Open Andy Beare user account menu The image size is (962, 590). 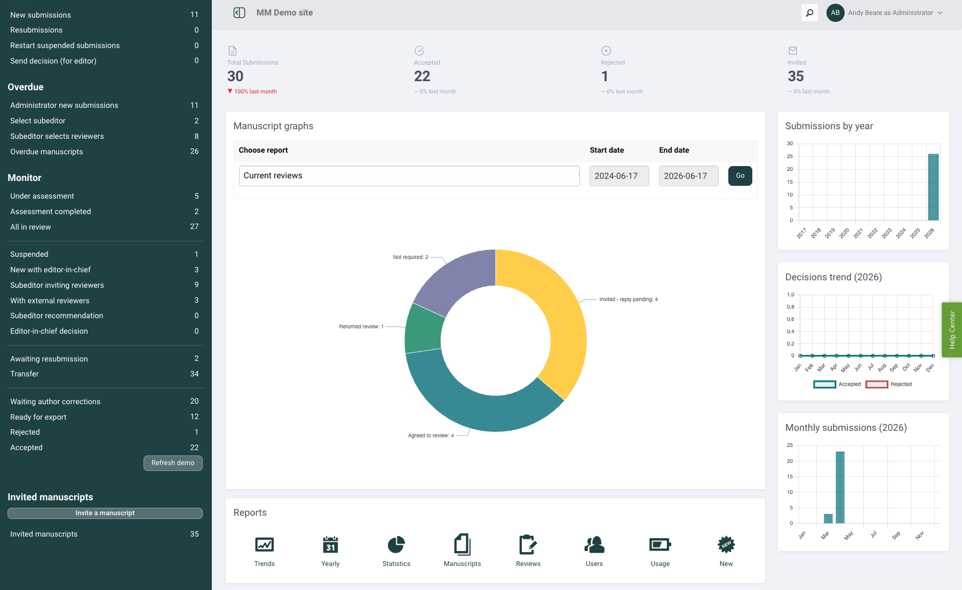coord(886,13)
